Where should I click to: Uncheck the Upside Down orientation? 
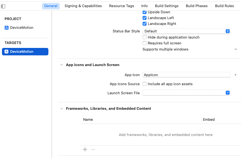(145, 12)
